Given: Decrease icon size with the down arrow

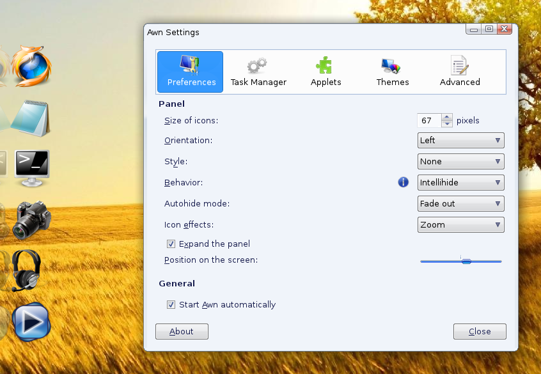Looking at the screenshot, I should (x=447, y=124).
